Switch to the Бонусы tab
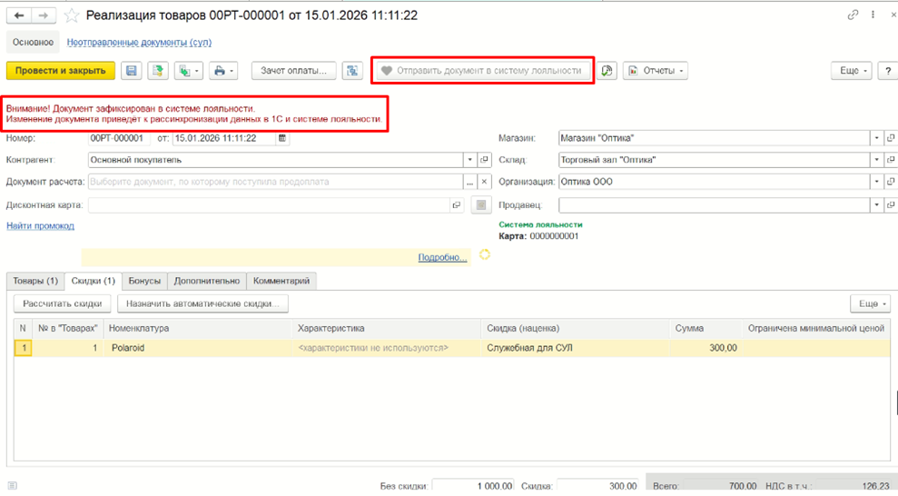This screenshot has height=496, width=898. 144,281
